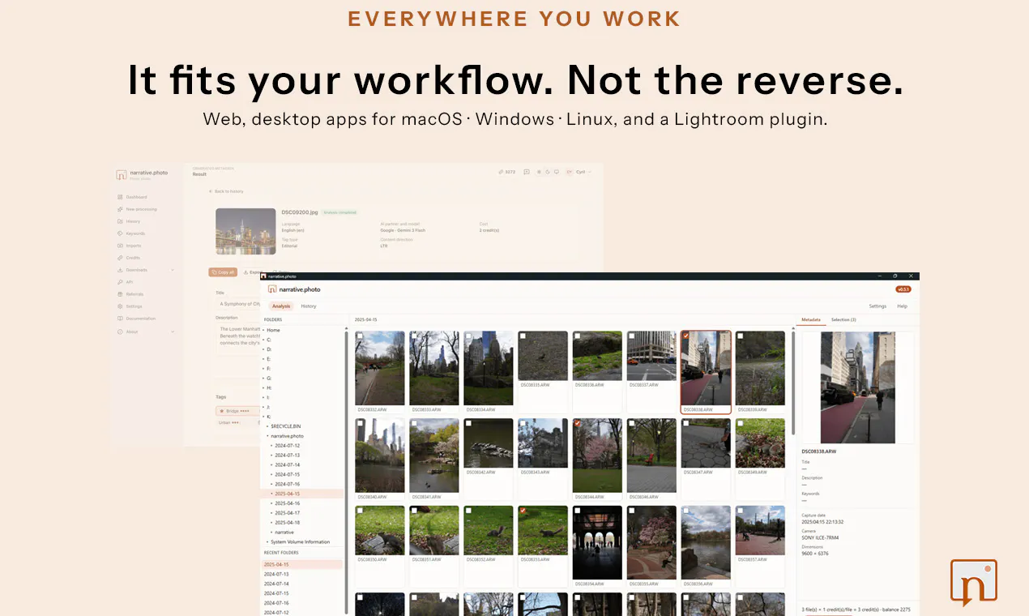Collapse the narrative.photo folder node
Viewport: 1029px width, 616px height.
pyautogui.click(x=267, y=436)
